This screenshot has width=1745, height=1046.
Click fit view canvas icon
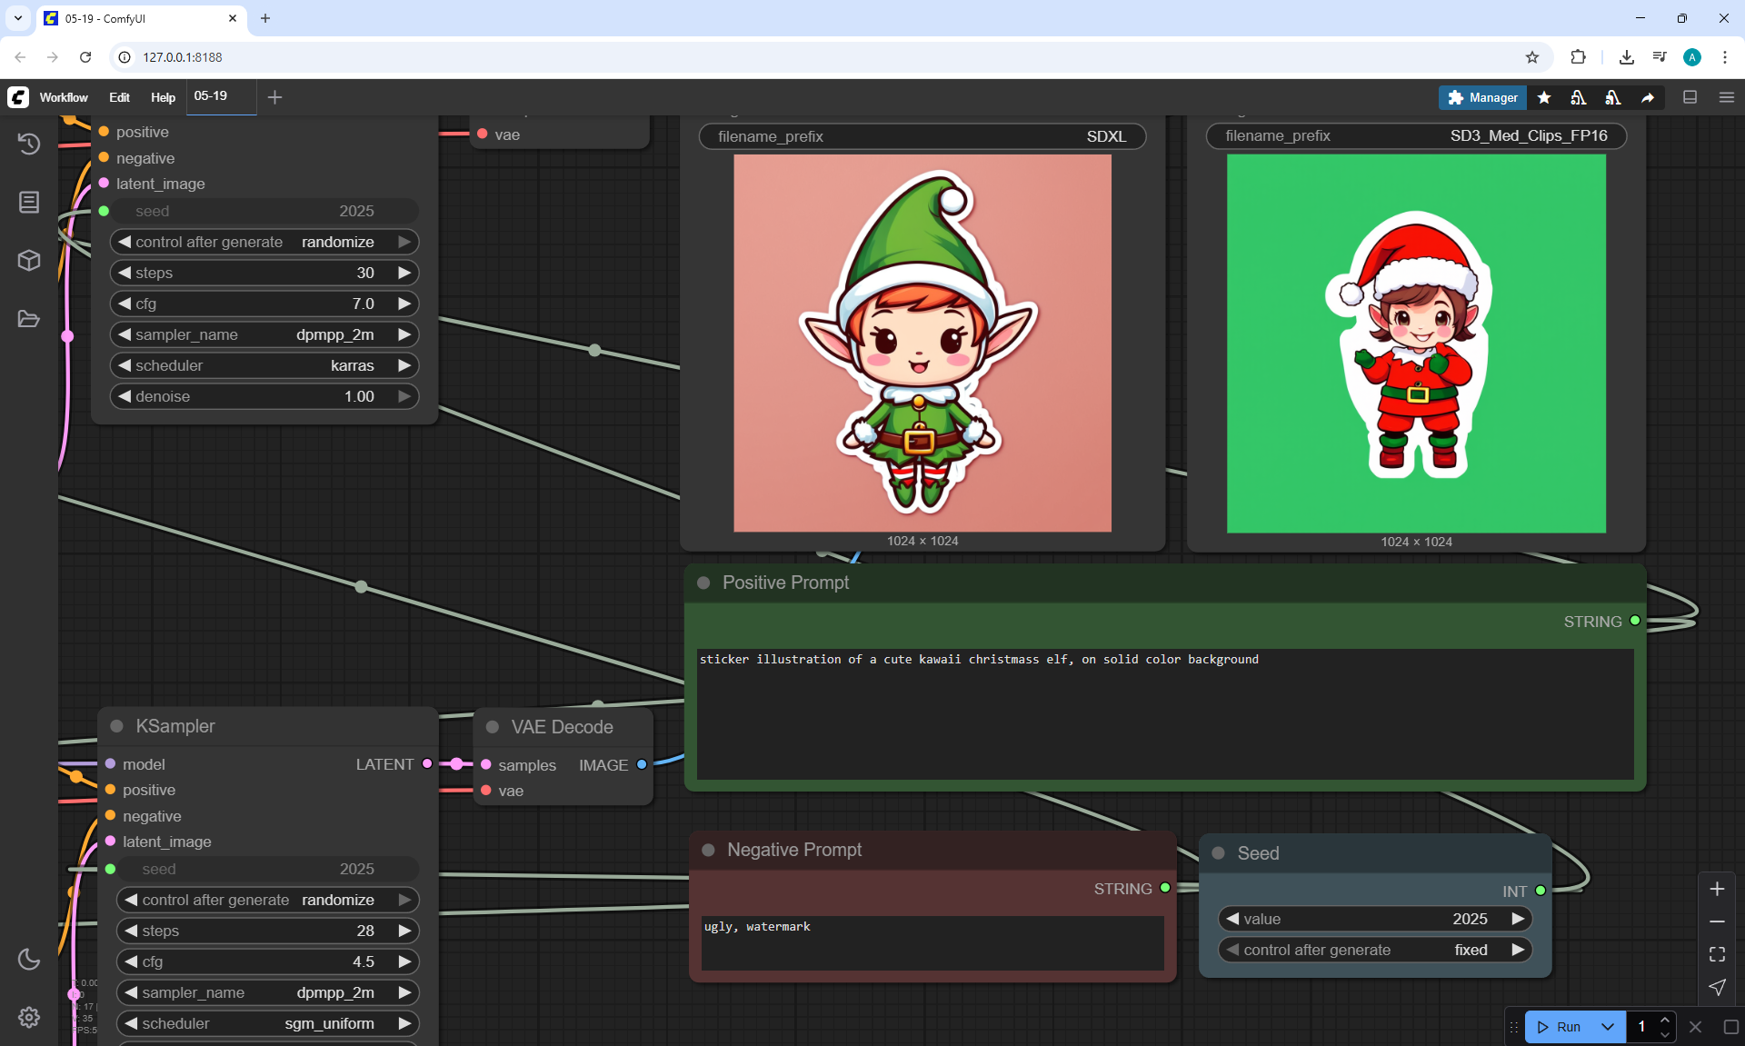point(1717,954)
